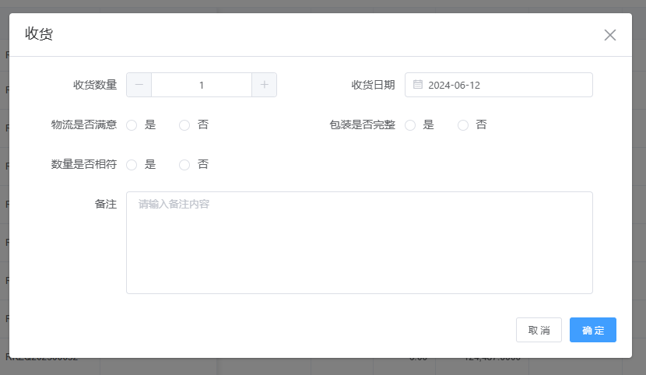
Task: Mark 数量是否相符 as 是
Action: [x=132, y=165]
